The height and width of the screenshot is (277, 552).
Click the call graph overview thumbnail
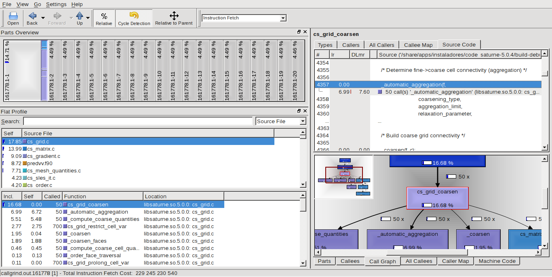[x=343, y=177]
